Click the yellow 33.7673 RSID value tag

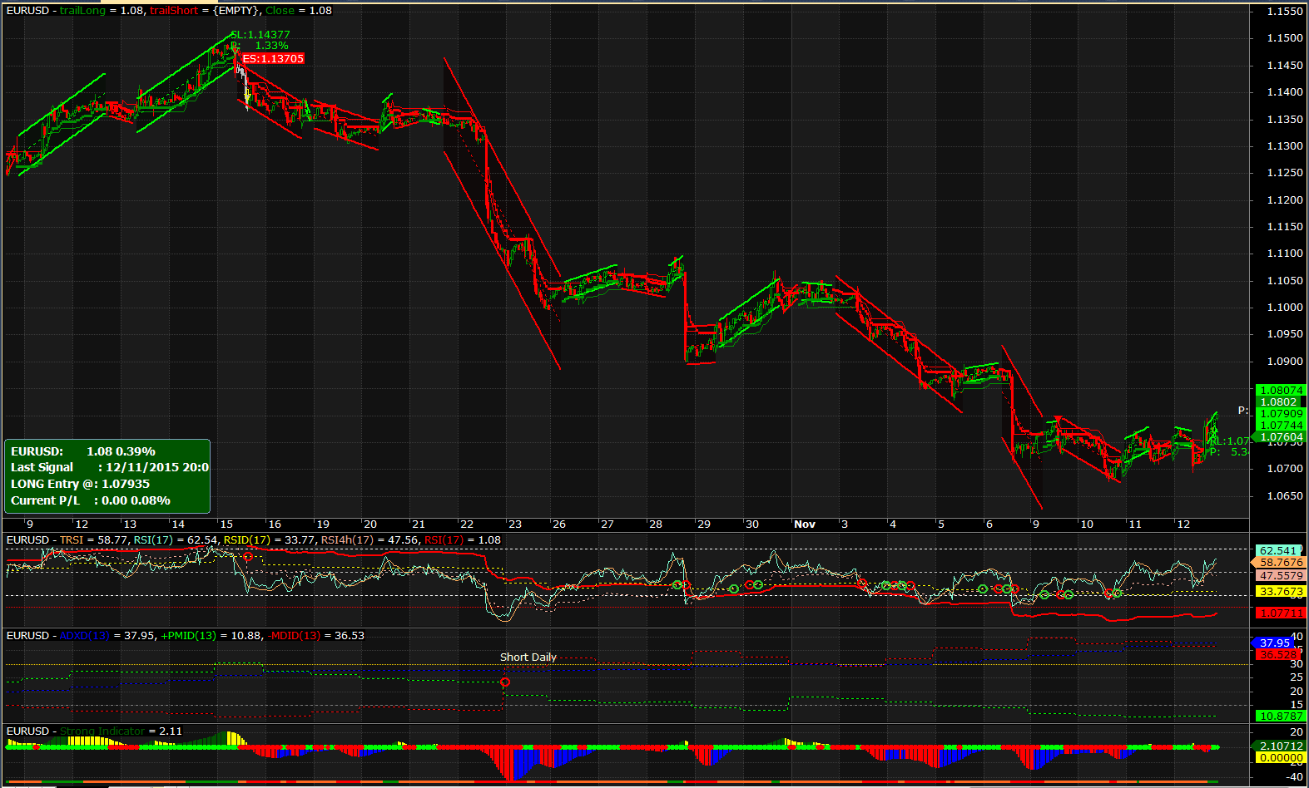tap(1281, 592)
